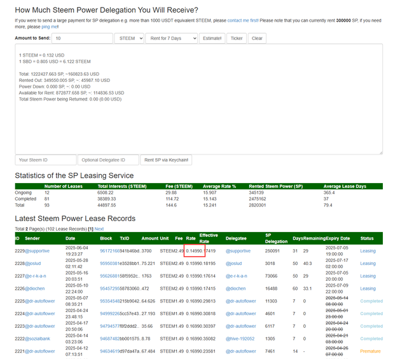Open the 'contact me first!' link
Screen dimensions: 407x359
[x=243, y=20]
